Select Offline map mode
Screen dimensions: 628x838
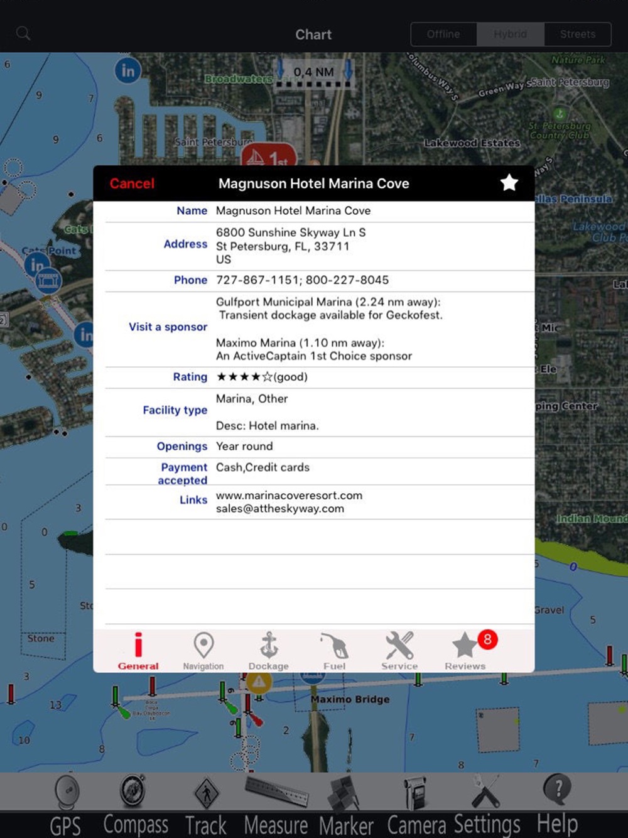(x=443, y=35)
